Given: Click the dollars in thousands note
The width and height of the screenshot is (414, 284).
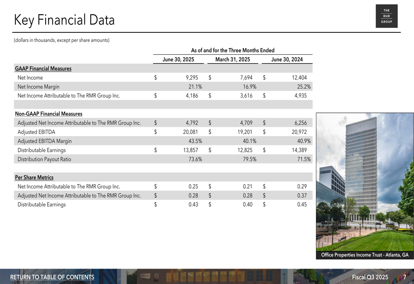Looking at the screenshot, I should 62,40.
